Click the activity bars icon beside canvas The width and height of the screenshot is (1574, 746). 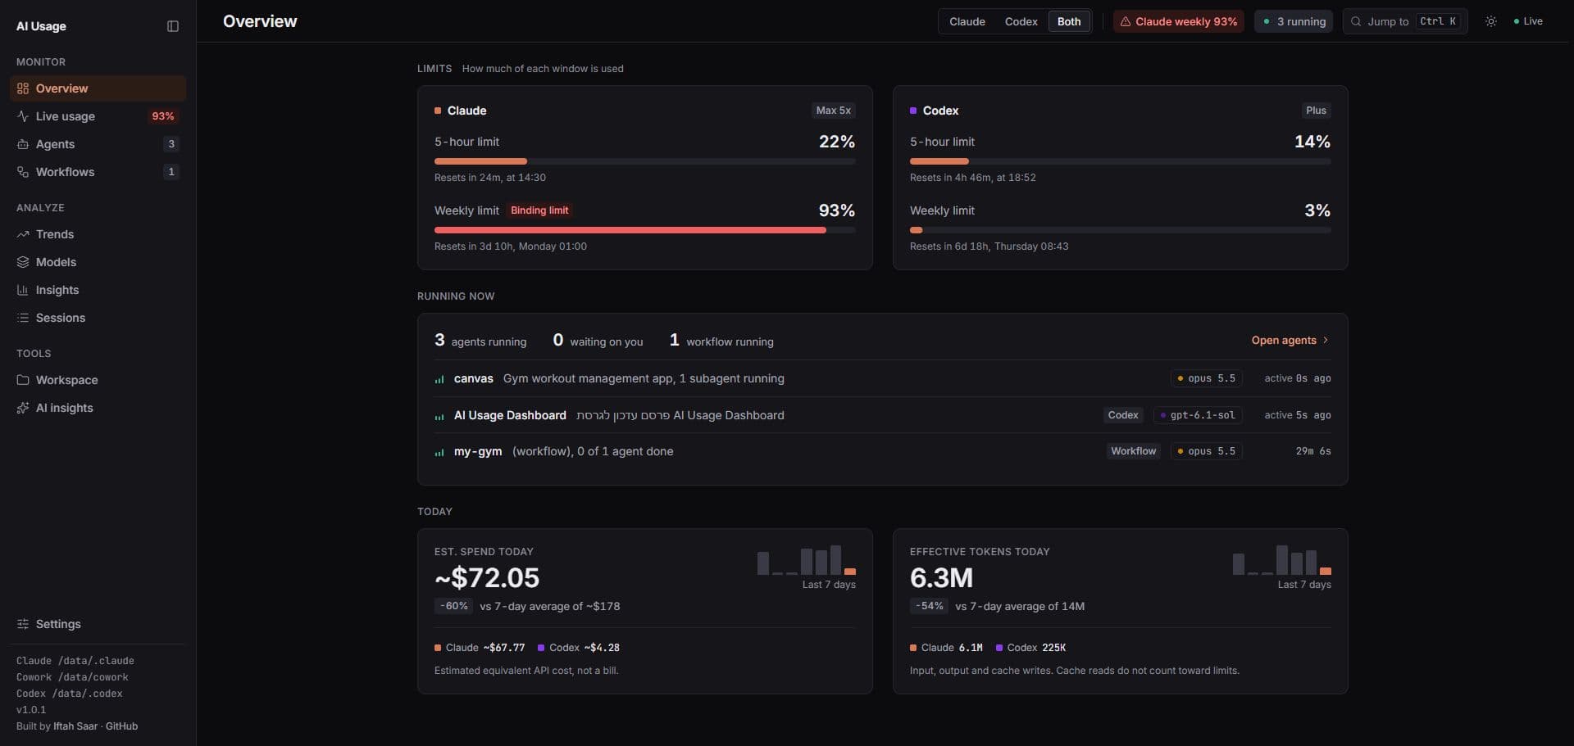439,379
